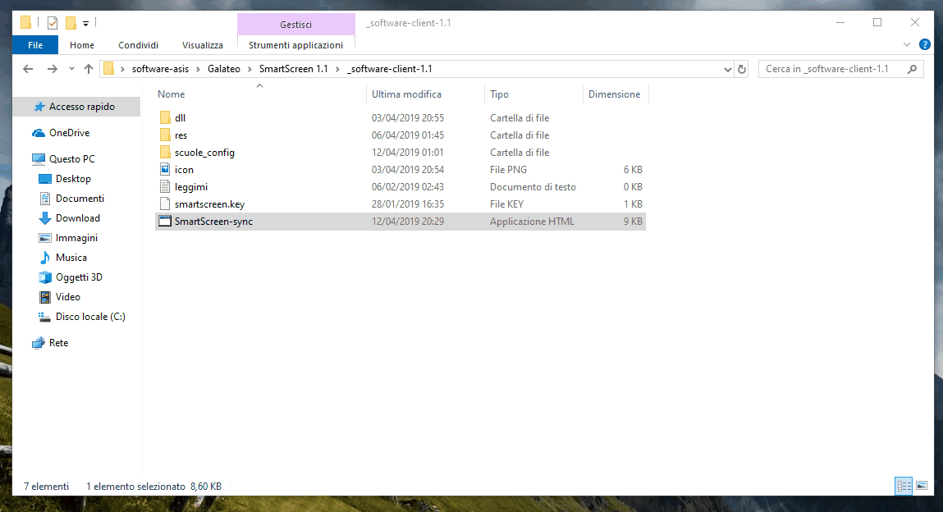The width and height of the screenshot is (943, 512).
Task: Open chevron after Galateo breadcrumb
Action: [249, 69]
